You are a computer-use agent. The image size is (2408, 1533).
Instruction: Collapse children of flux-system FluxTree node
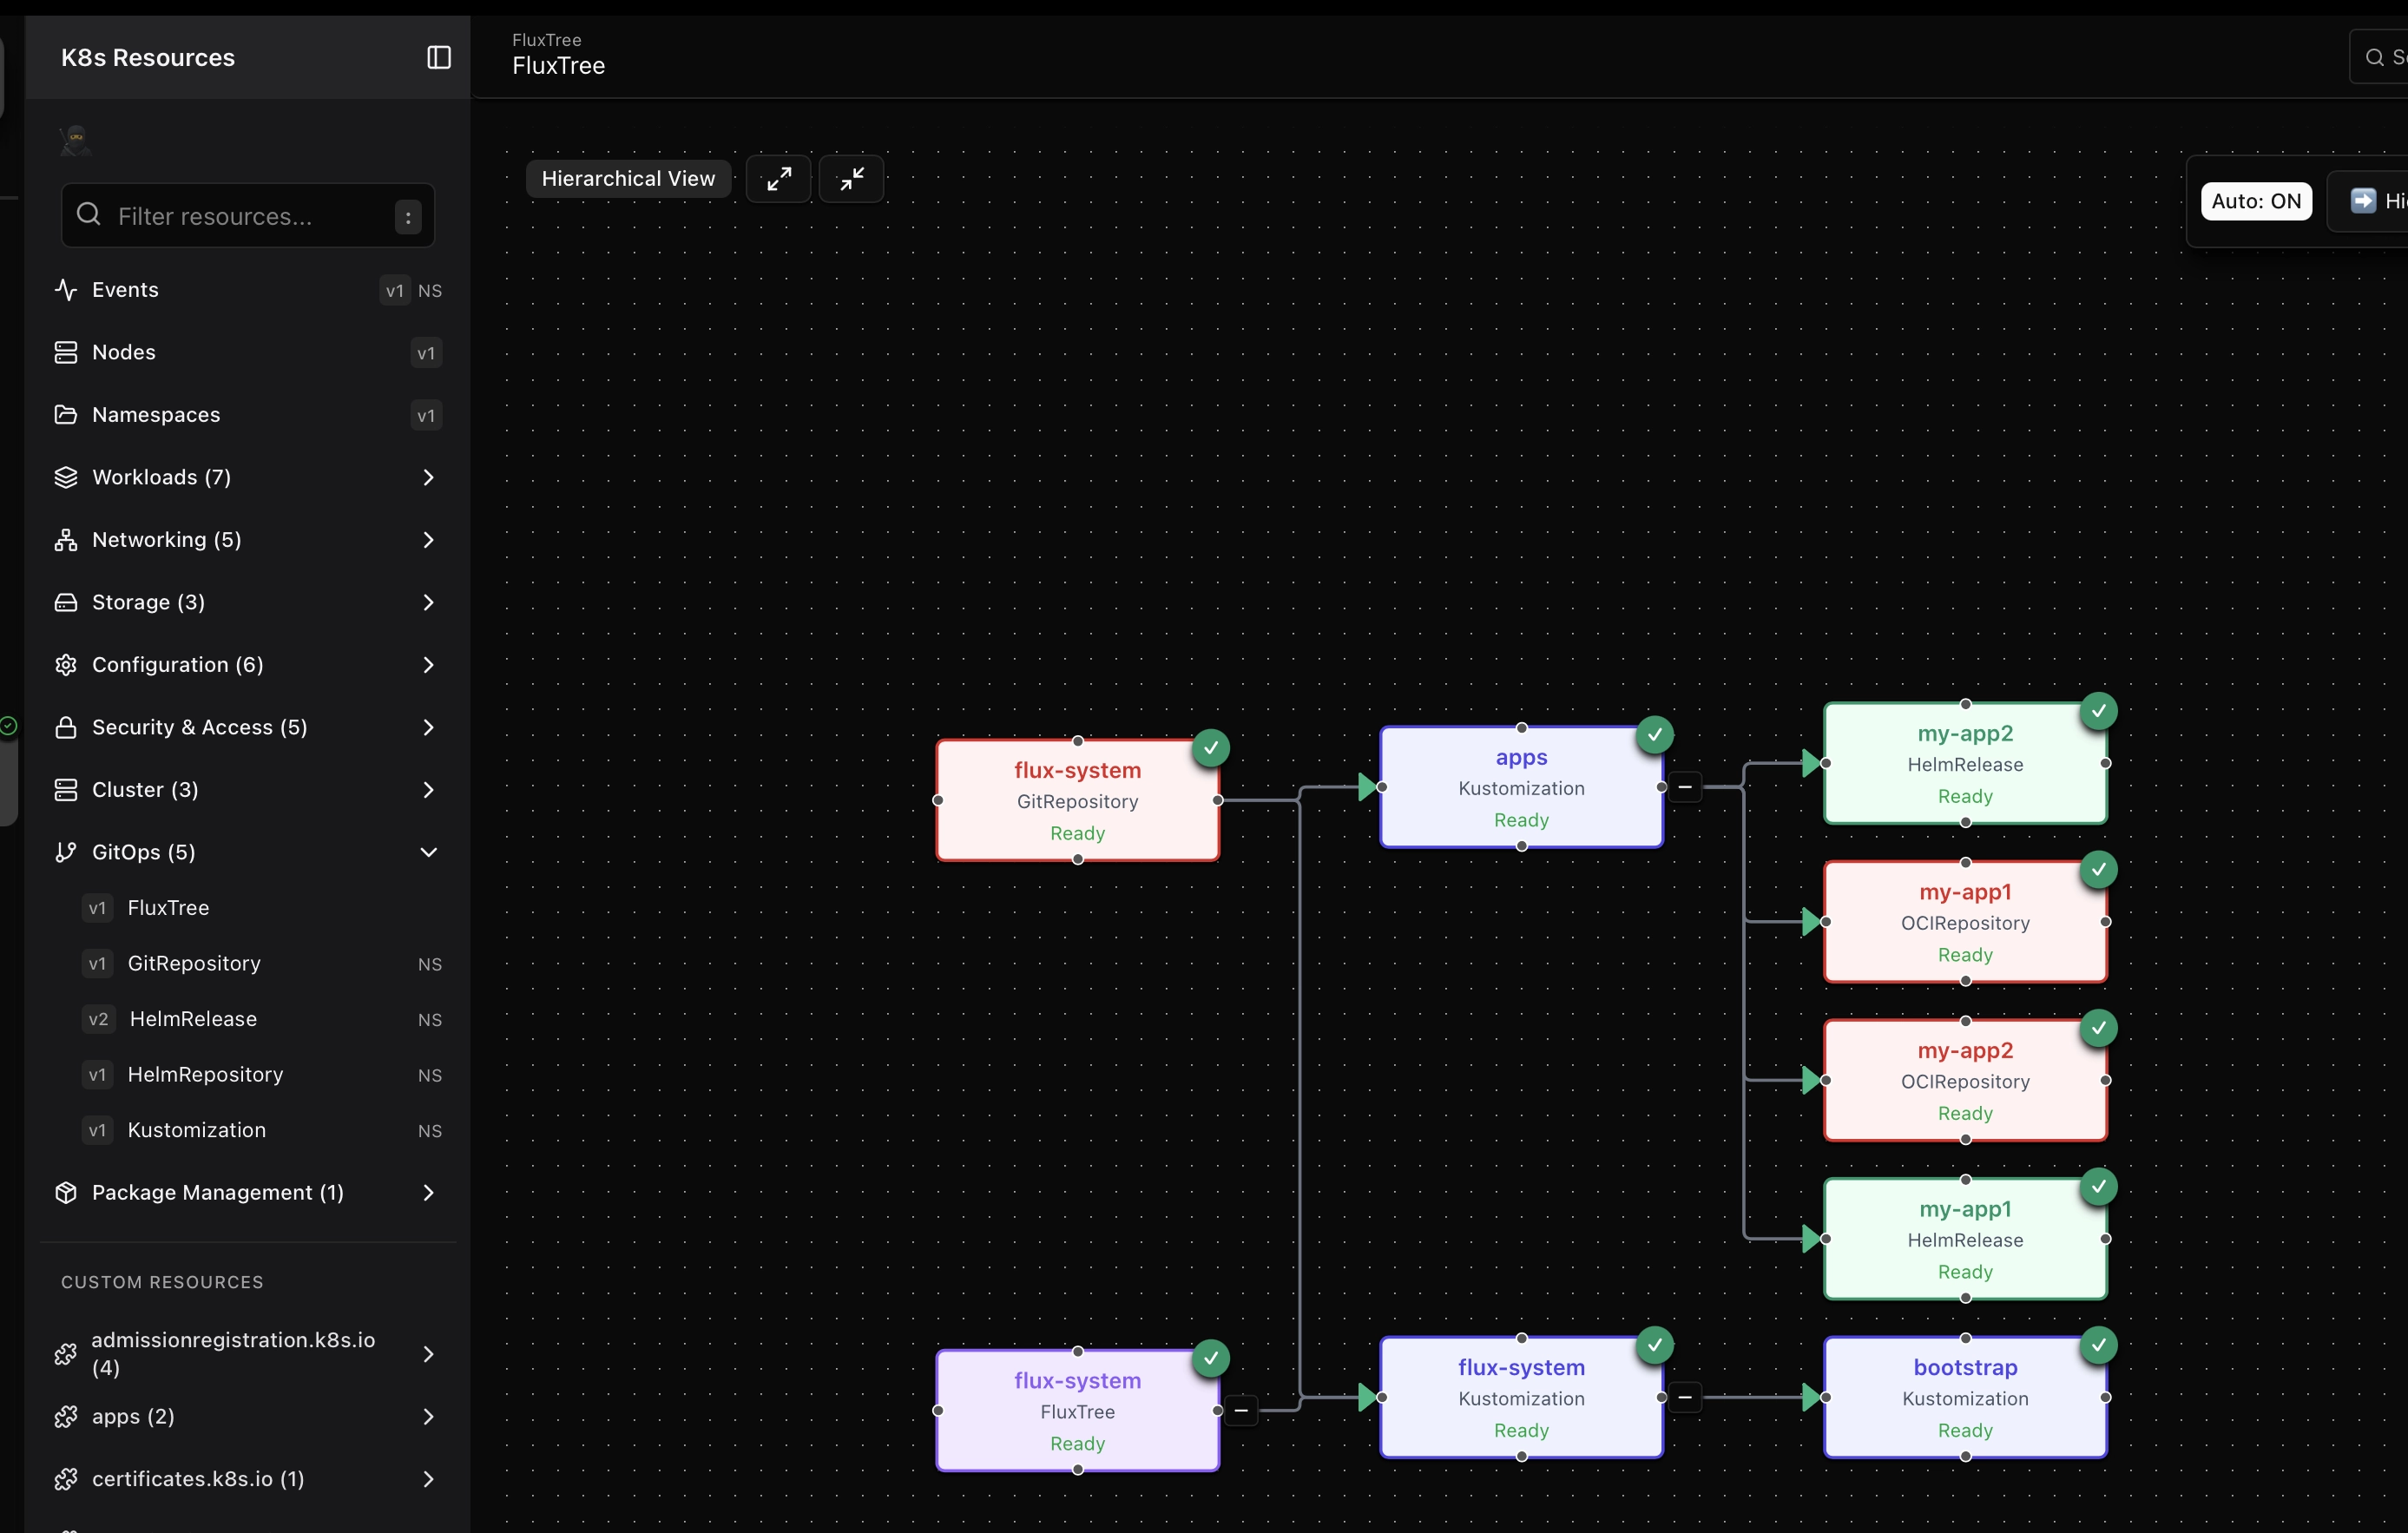click(1241, 1410)
